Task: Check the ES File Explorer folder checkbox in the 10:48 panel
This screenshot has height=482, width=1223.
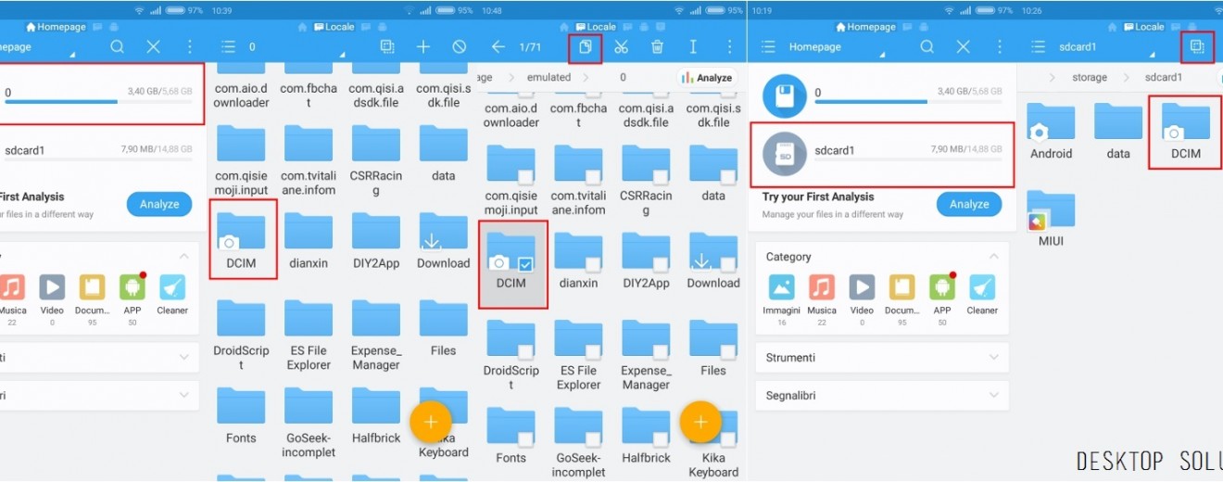Action: click(593, 350)
